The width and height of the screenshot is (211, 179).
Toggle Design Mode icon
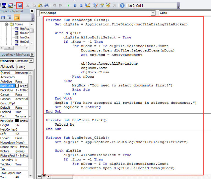coord(88,6)
